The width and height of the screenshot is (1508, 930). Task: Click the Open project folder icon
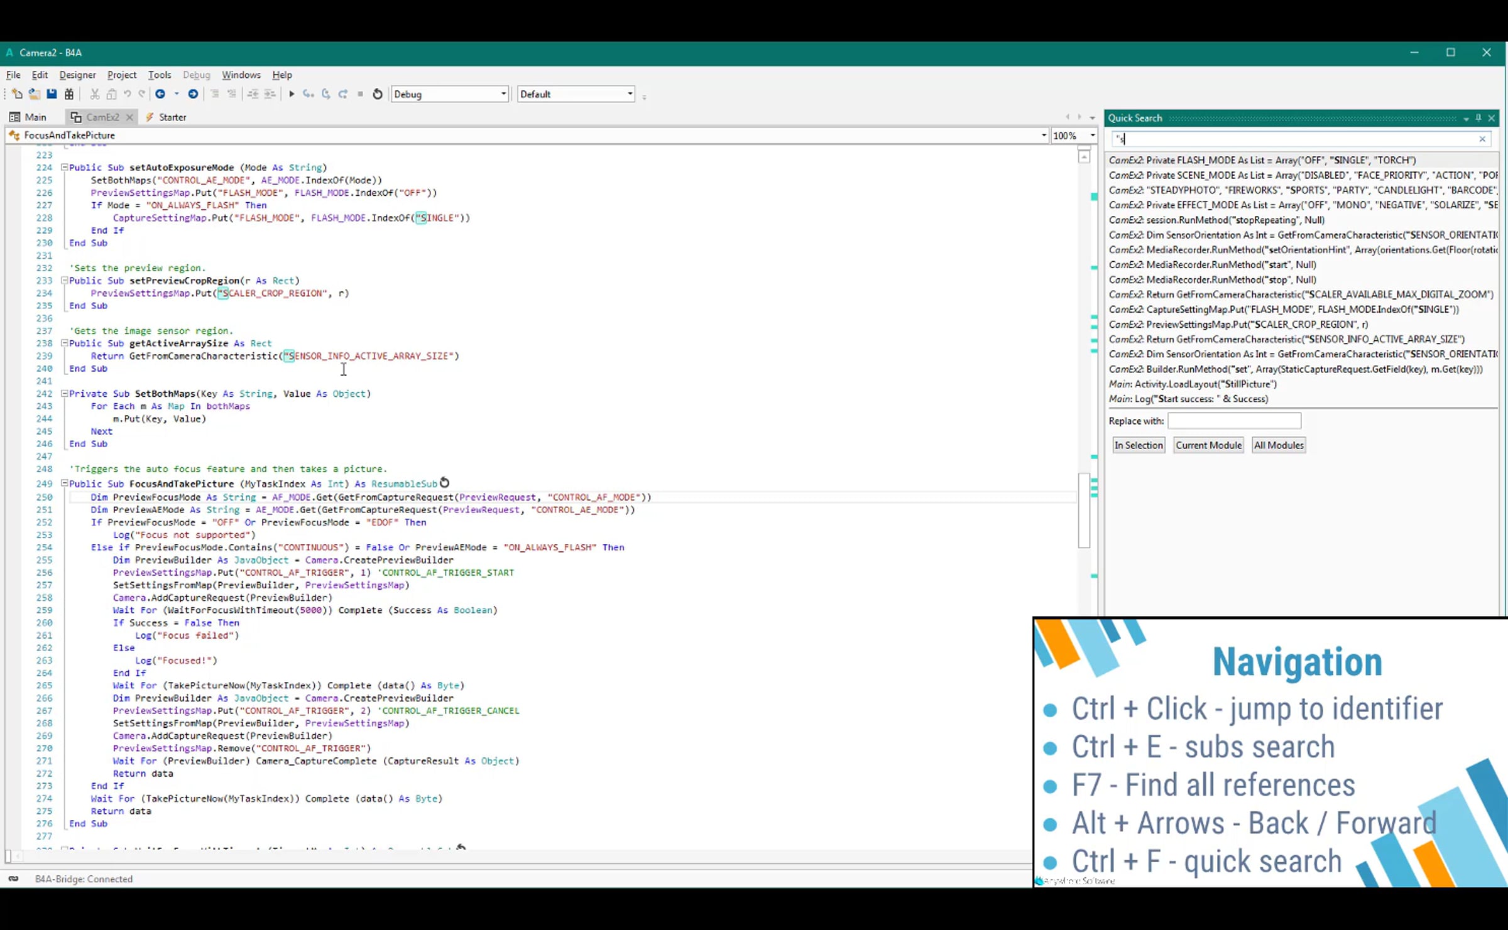coord(34,94)
